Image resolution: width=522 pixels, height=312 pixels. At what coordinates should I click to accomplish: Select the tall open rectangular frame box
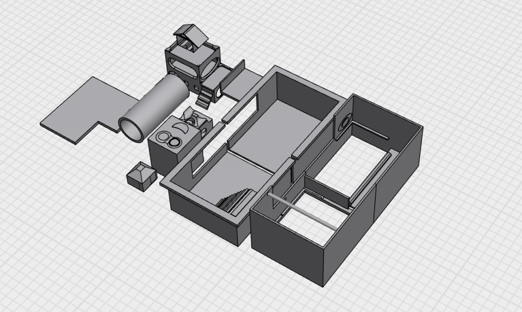pos(336,191)
